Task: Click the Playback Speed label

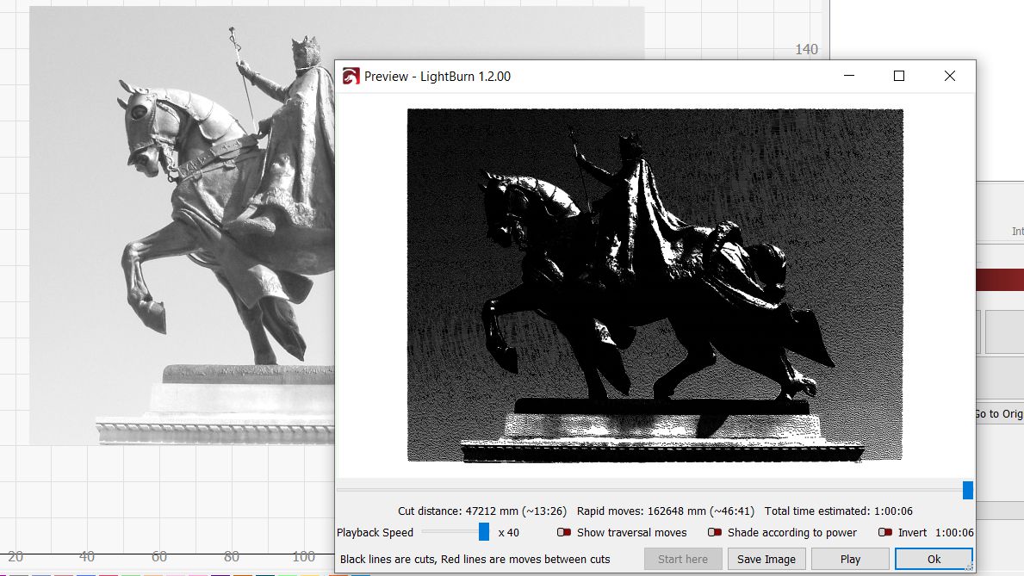Action: tap(375, 532)
